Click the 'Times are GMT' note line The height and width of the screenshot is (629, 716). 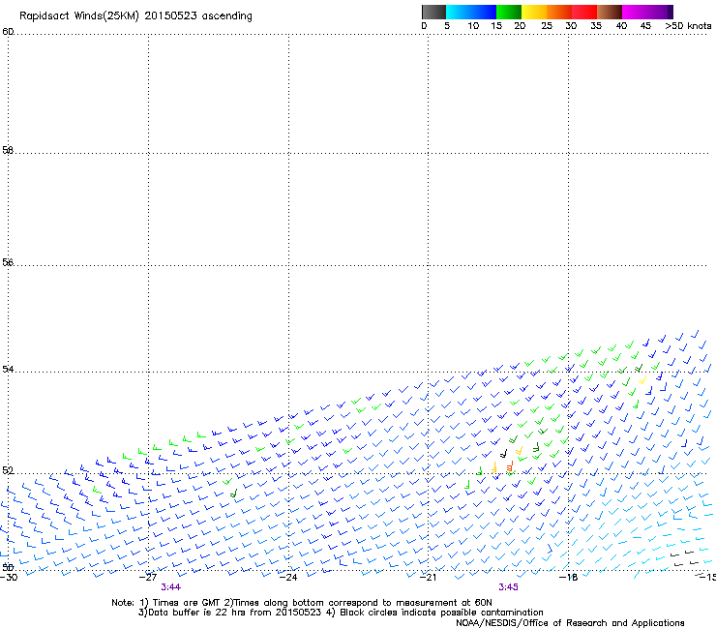click(x=302, y=603)
